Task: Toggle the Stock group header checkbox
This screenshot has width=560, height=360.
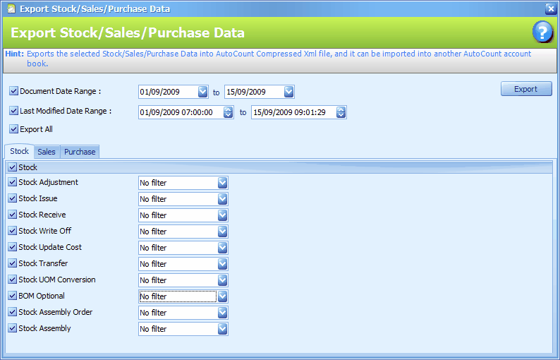Action: coord(12,167)
